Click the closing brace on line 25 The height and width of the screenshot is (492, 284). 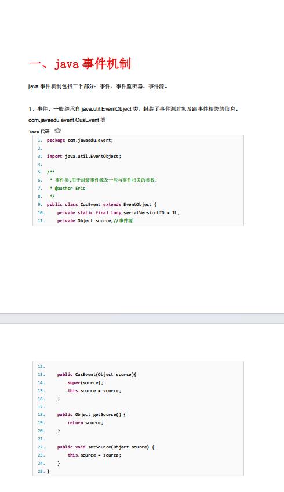(x=48, y=472)
